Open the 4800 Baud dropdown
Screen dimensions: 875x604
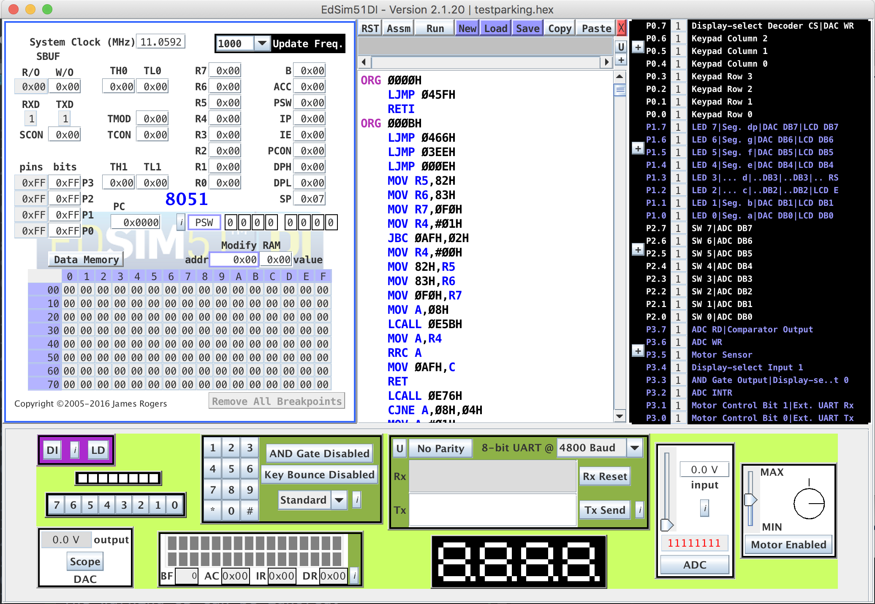tap(634, 448)
